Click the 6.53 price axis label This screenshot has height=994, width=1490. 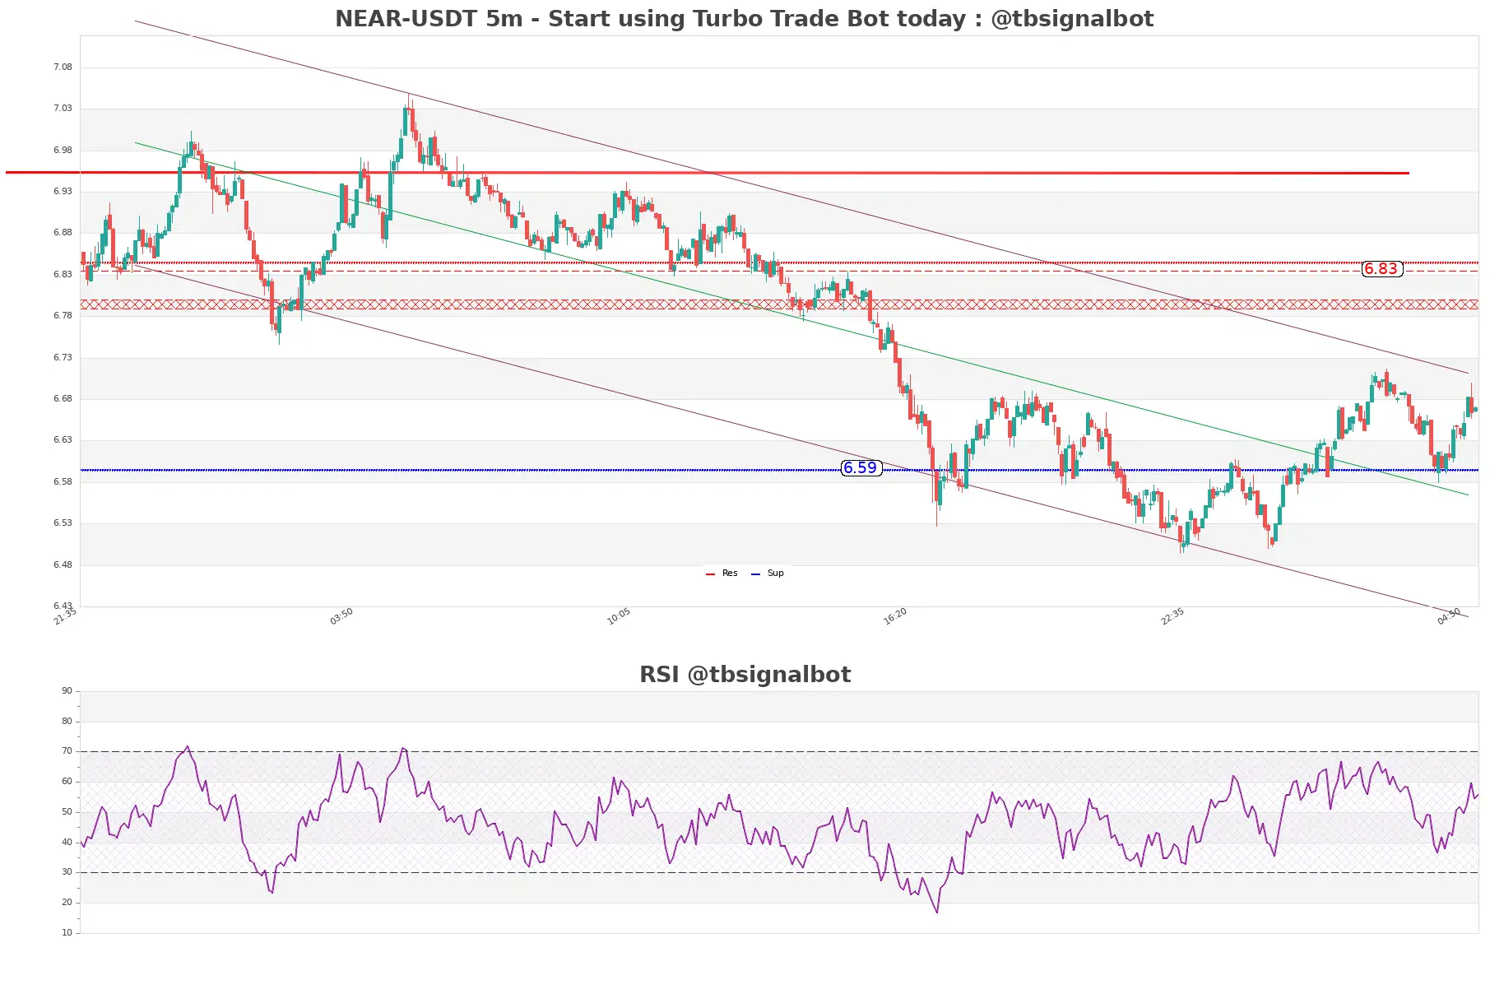[x=63, y=523]
